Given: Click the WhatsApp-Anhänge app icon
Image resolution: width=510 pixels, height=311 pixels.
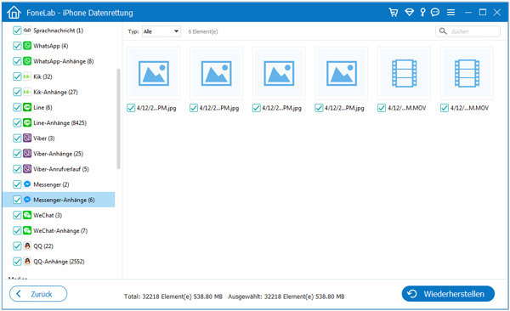Looking at the screenshot, I should pos(27,61).
